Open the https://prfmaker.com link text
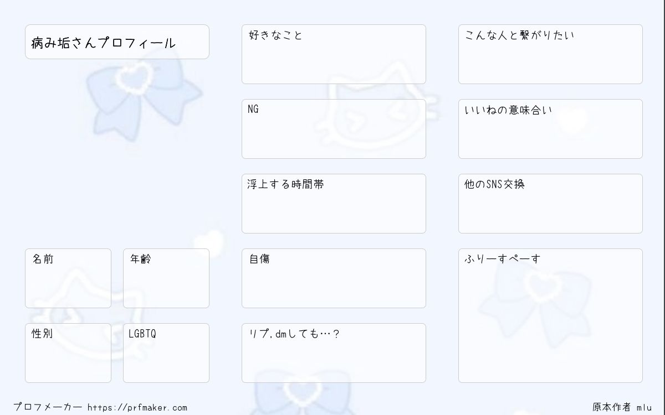The width and height of the screenshot is (665, 415). tap(137, 408)
